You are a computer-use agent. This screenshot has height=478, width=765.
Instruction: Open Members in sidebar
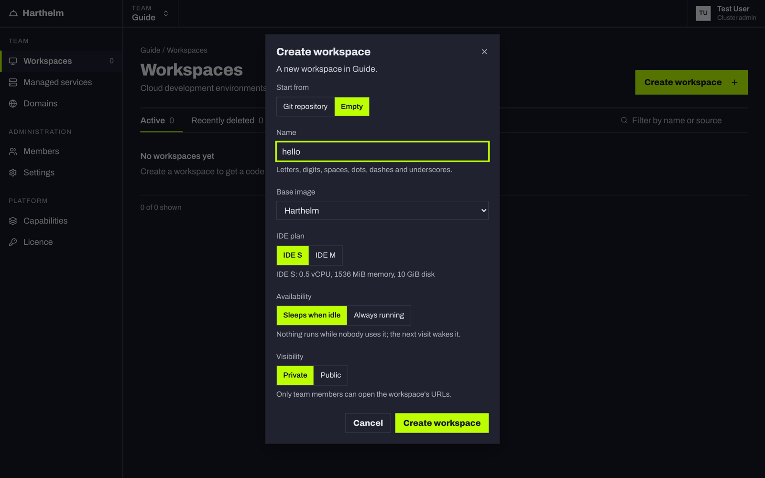pyautogui.click(x=61, y=152)
